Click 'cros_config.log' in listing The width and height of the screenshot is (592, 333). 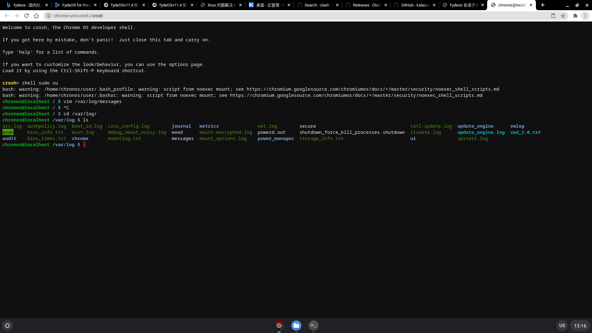click(x=129, y=126)
